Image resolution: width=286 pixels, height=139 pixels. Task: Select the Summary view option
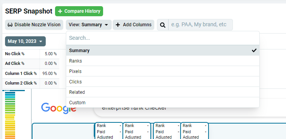[163, 51]
